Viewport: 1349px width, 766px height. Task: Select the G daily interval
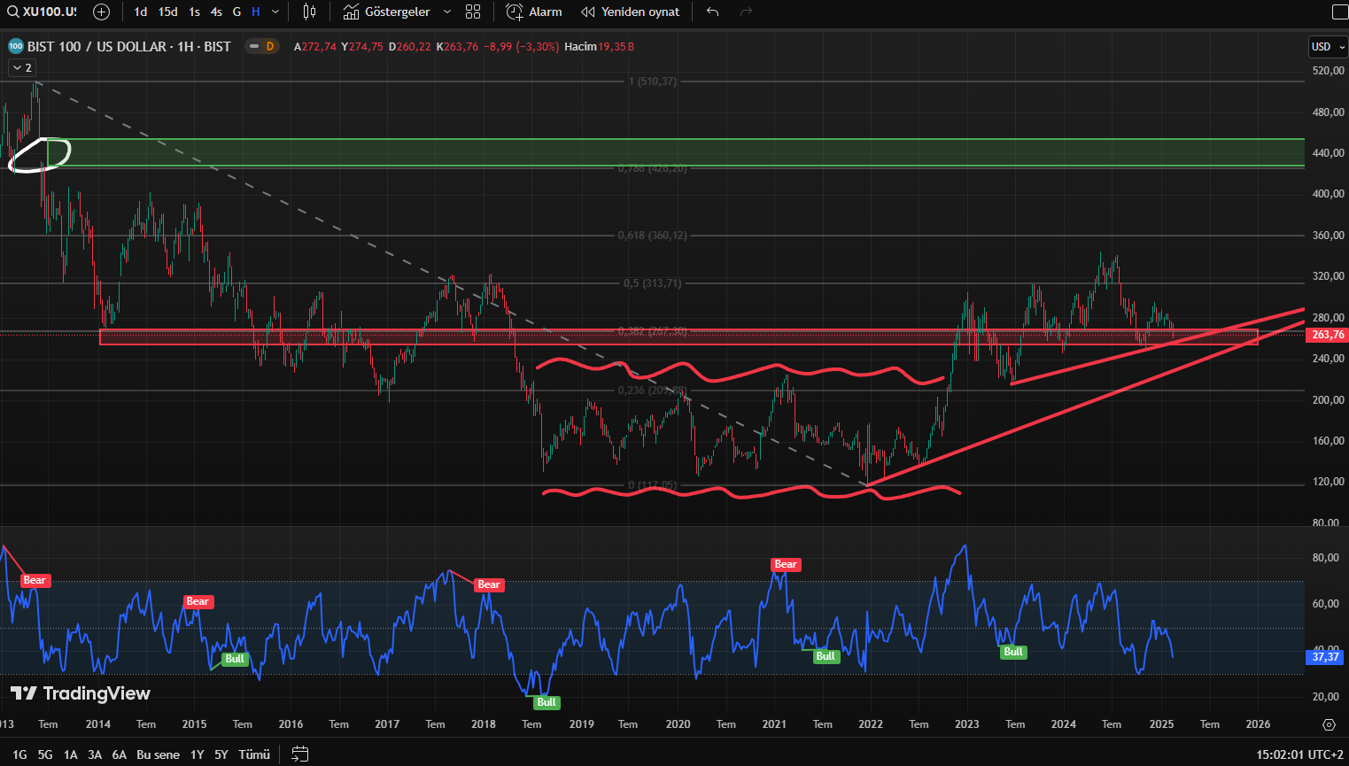236,12
